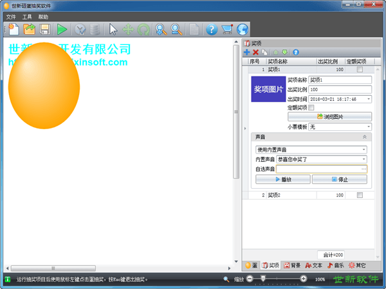Check the 定额奖项 box for 奖项2
The image size is (386, 289).
point(360,195)
